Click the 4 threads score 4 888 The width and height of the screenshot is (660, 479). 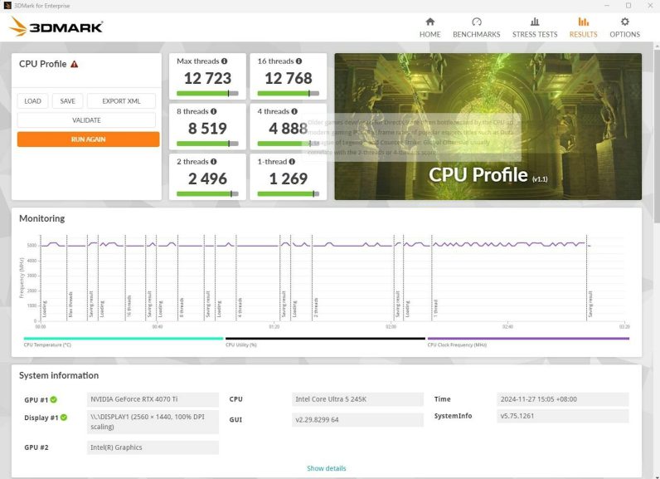289,129
